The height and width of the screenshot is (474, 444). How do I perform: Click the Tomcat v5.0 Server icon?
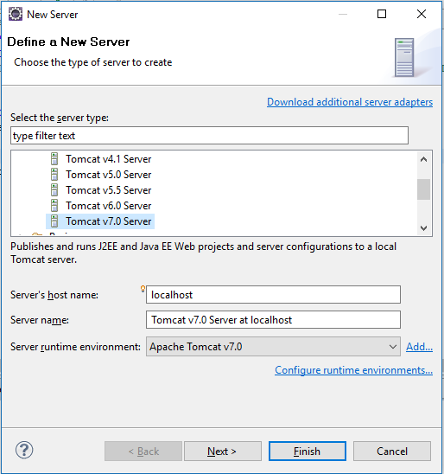[54, 175]
